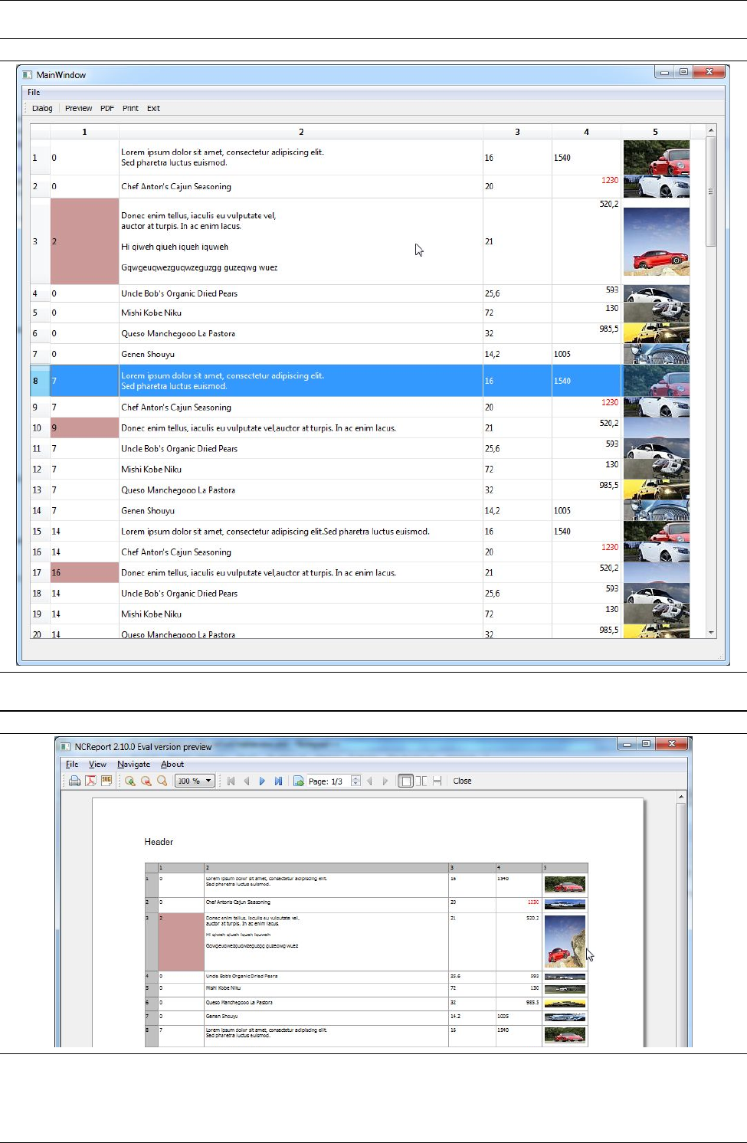Open the File menu in NCReport preview
Image resolution: width=747 pixels, height=1143 pixels.
72,764
